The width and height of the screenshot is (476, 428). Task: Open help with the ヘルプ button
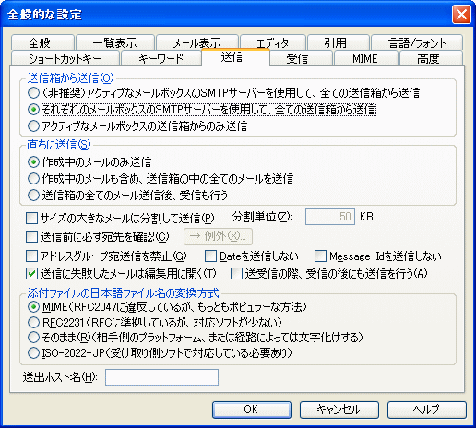click(x=427, y=410)
